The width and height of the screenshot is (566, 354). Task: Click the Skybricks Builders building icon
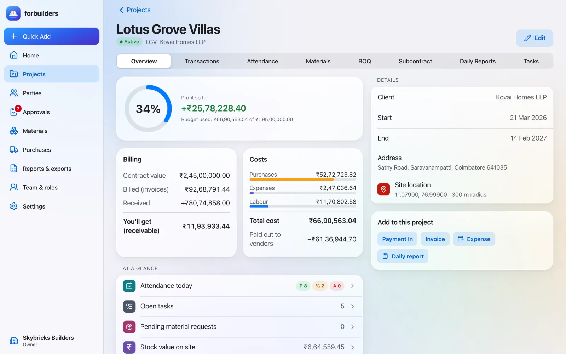point(14,341)
